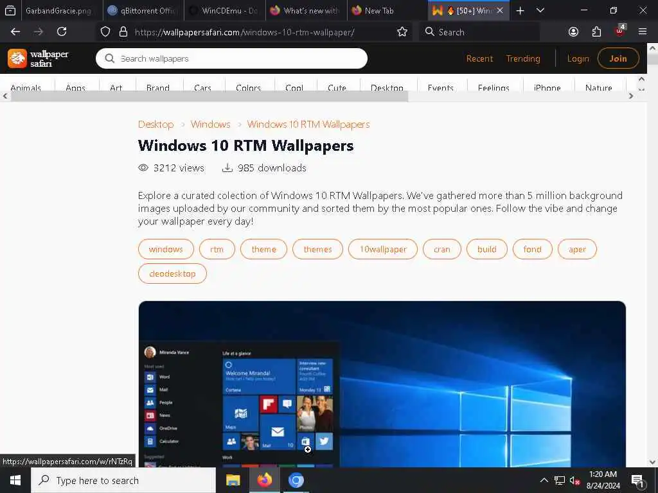
Task: Open the uBlock Origin extension icon
Action: [620, 31]
